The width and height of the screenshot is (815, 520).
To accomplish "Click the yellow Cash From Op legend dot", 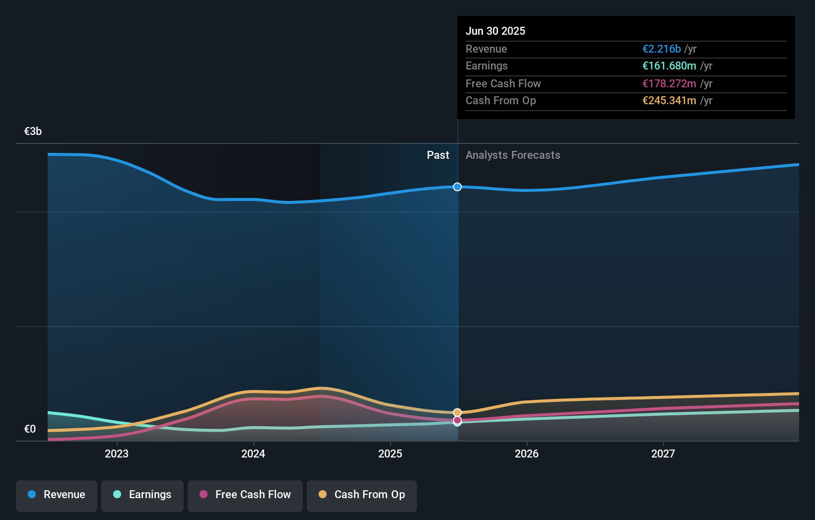I will tap(323, 495).
